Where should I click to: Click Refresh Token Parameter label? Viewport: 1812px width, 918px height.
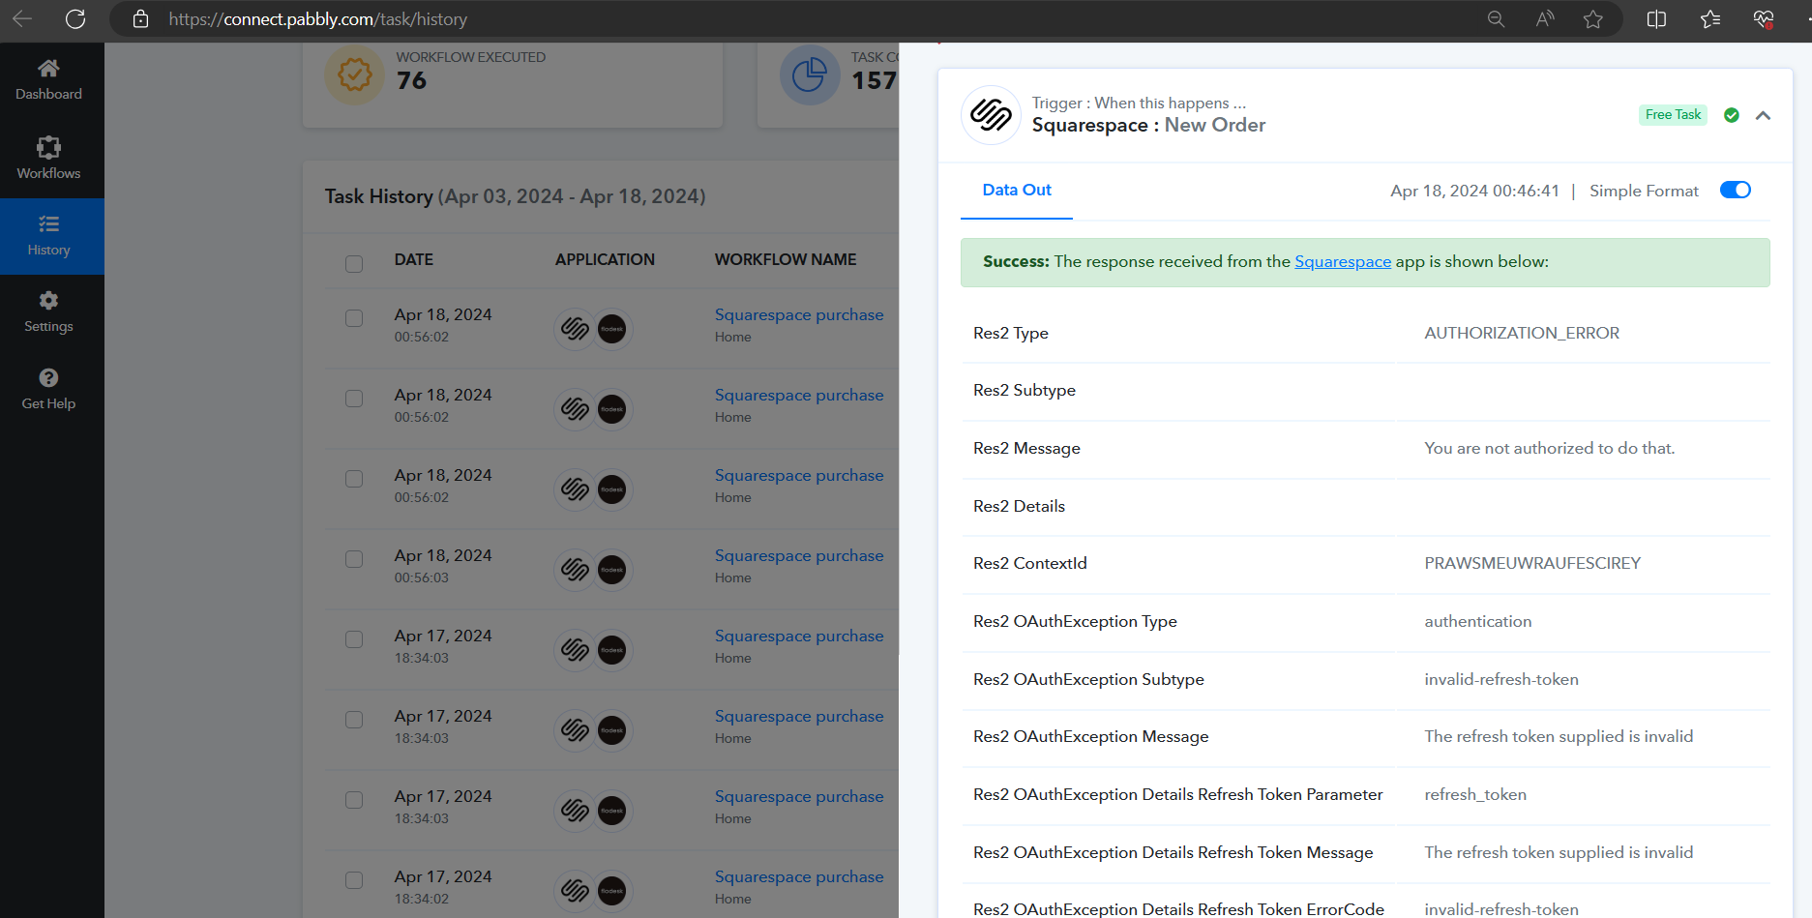pos(1178,795)
